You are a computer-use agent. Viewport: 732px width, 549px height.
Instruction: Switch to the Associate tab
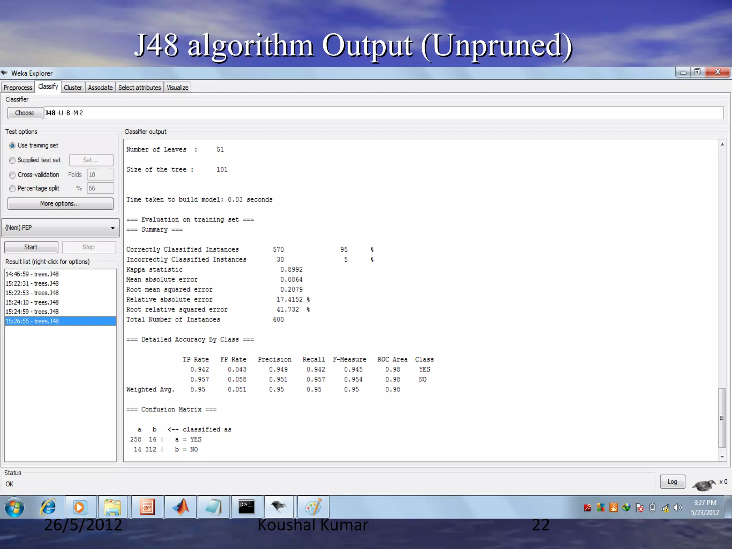pos(100,88)
